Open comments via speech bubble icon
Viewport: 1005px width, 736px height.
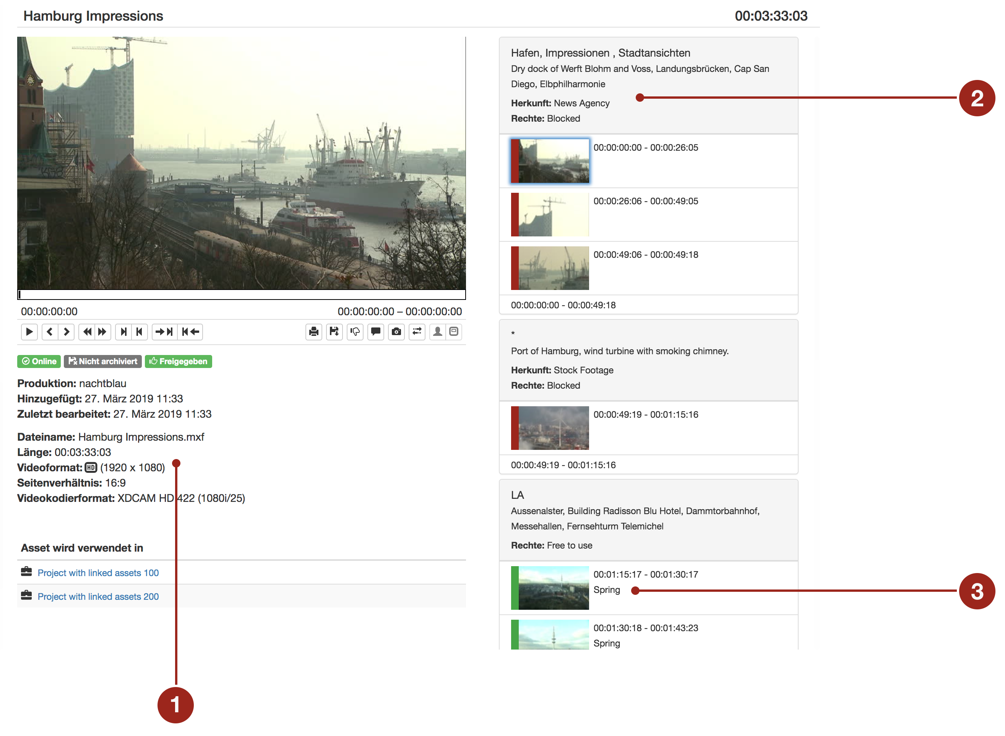pos(376,332)
